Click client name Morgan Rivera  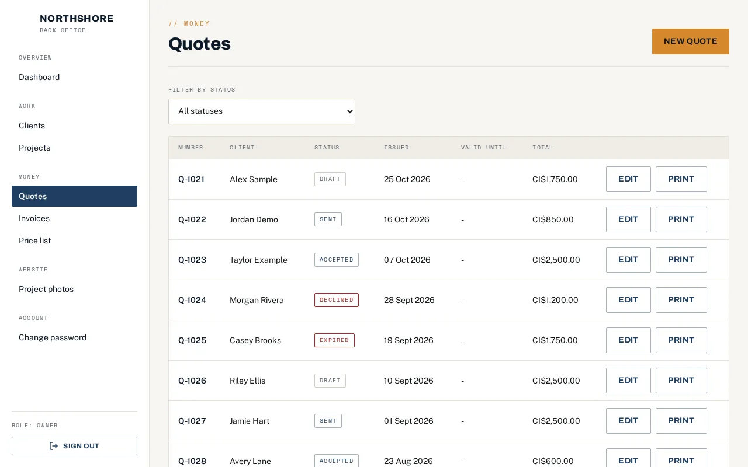coord(257,300)
